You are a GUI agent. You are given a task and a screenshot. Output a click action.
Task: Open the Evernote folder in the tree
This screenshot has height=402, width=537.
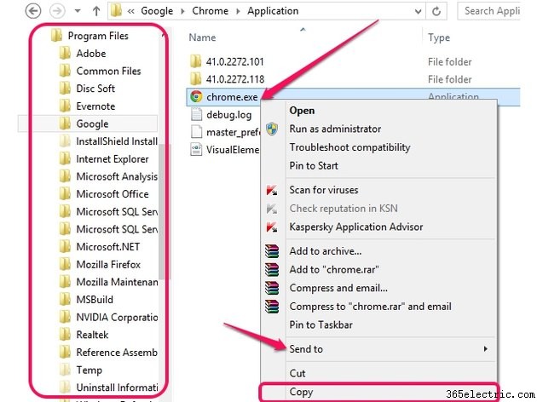[95, 106]
